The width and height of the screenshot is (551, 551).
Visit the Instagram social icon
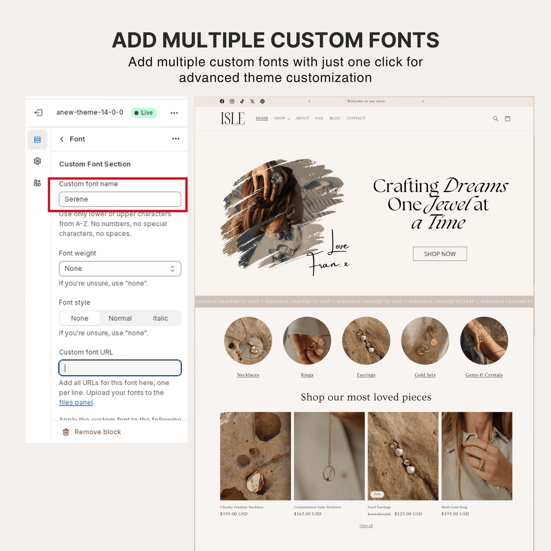point(232,101)
